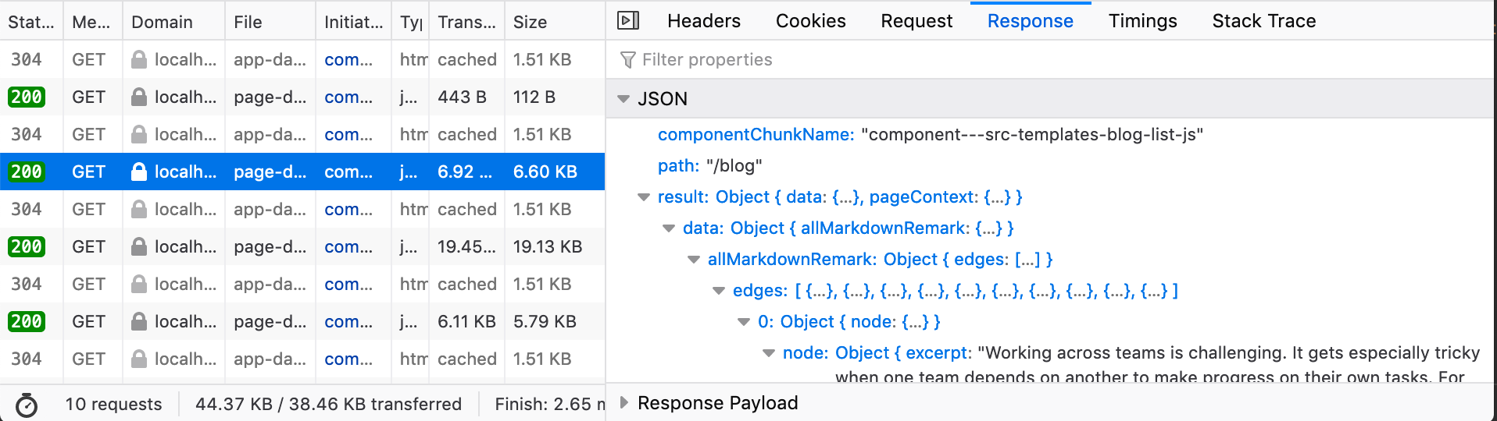The image size is (1497, 421).
Task: Sort by the Domain column header
Action: (162, 22)
